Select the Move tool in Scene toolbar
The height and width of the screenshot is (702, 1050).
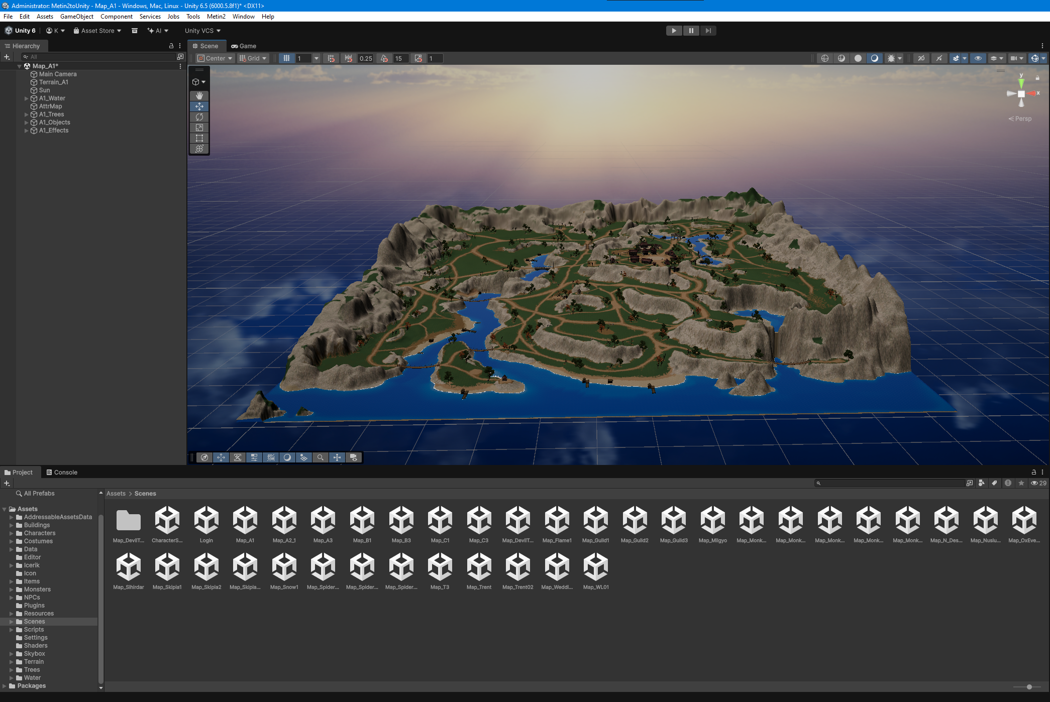click(x=199, y=106)
